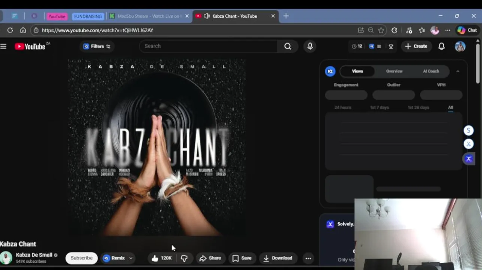Open the YouTube account avatar menu

pyautogui.click(x=460, y=46)
